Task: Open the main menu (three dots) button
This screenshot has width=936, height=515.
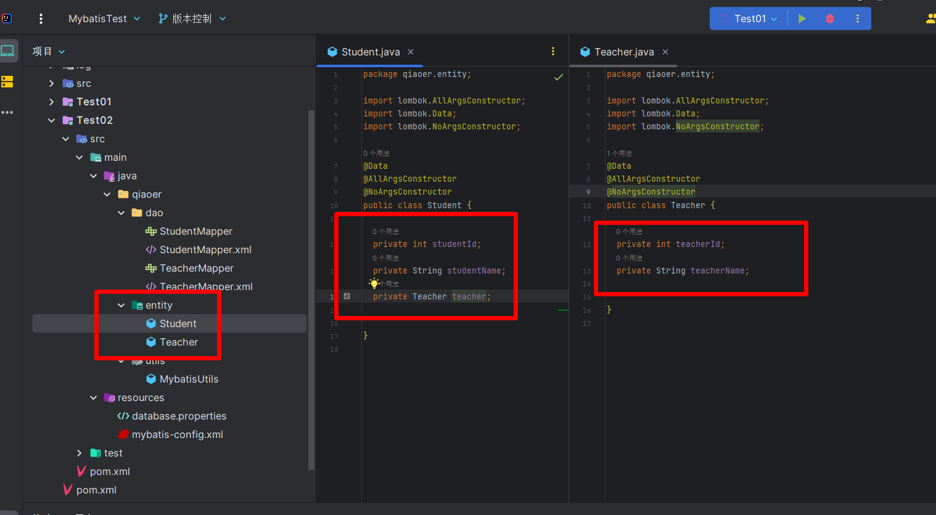Action: [x=41, y=18]
